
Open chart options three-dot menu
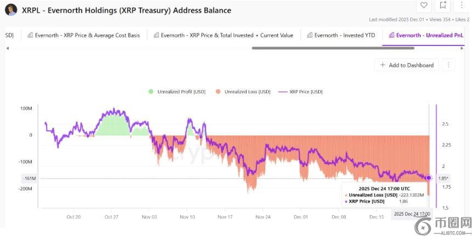448,65
